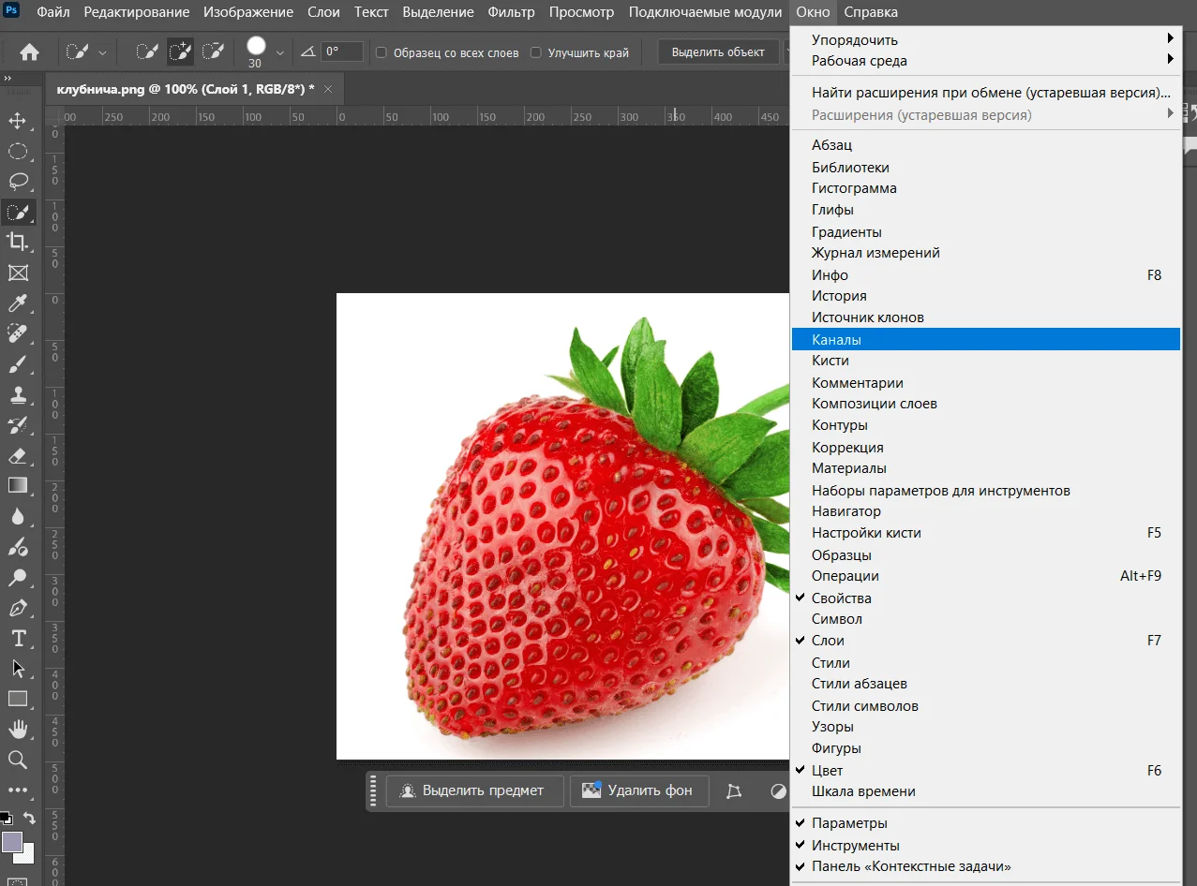
Task: Click the 'Удалить фон' button
Action: (x=638, y=790)
